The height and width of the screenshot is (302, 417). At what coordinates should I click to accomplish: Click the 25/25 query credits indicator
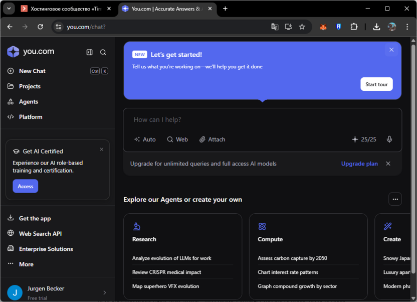tap(364, 139)
